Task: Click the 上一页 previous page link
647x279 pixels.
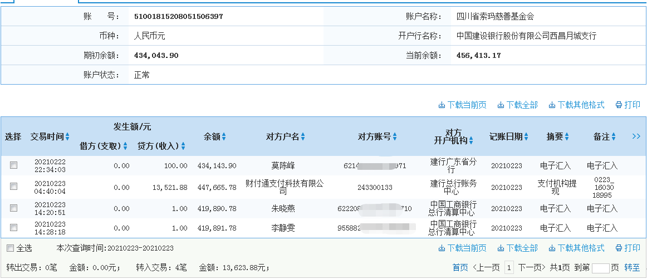Action: coord(486,268)
